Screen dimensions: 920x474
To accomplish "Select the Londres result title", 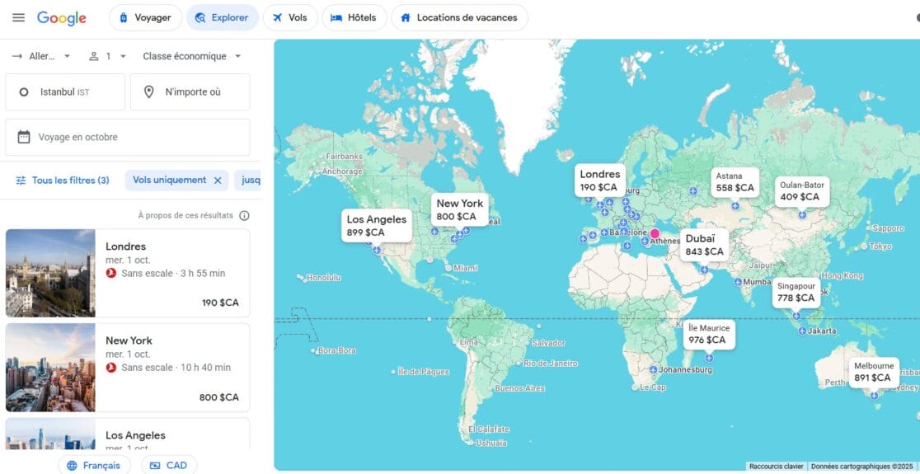I will pos(125,246).
